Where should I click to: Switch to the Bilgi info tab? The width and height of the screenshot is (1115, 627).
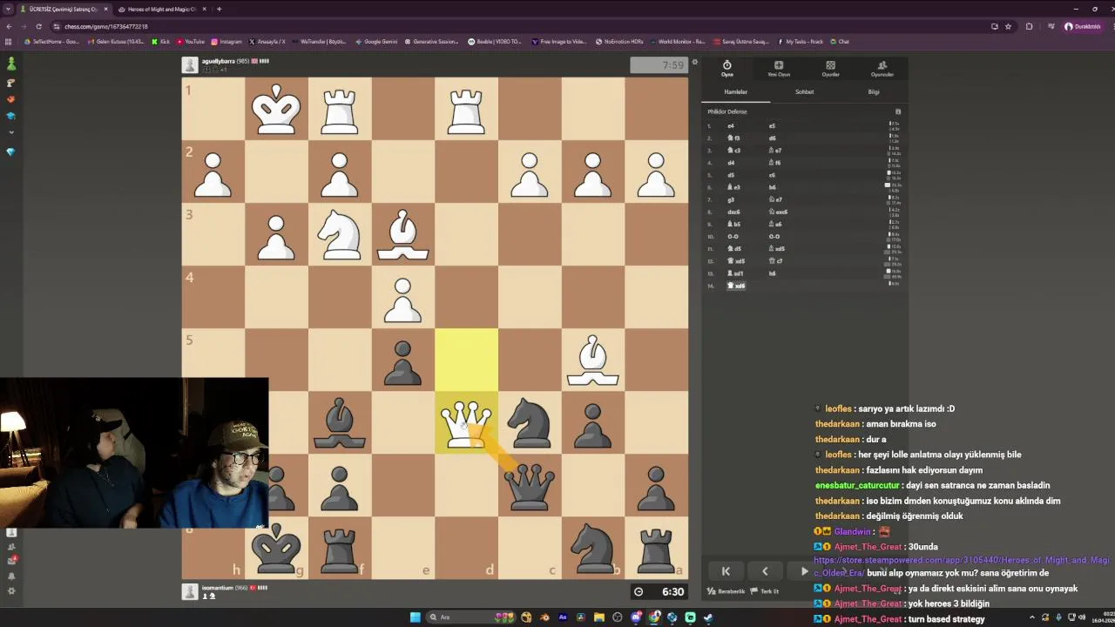(873, 91)
